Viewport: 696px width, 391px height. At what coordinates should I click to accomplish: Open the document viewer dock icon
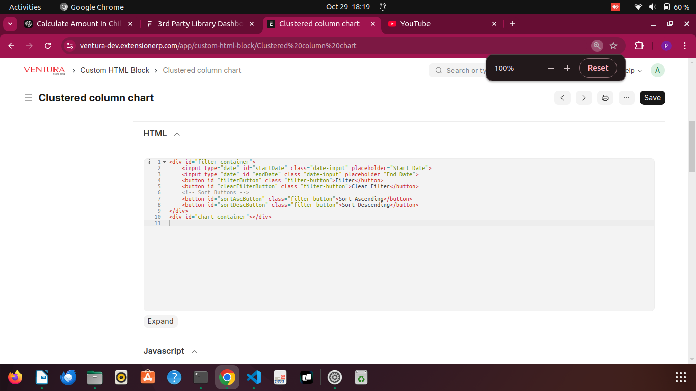tap(280, 377)
